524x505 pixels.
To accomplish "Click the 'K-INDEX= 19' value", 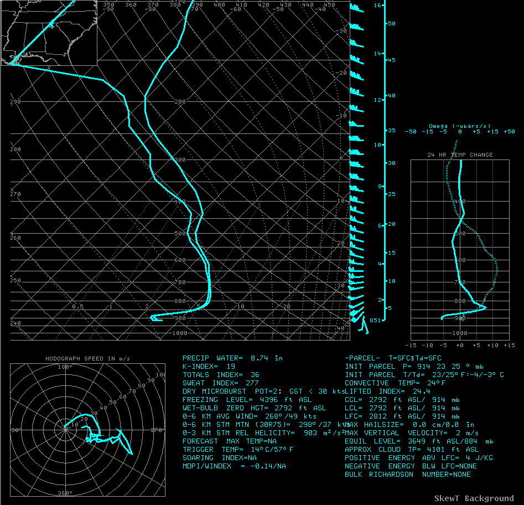I will pyautogui.click(x=209, y=367).
